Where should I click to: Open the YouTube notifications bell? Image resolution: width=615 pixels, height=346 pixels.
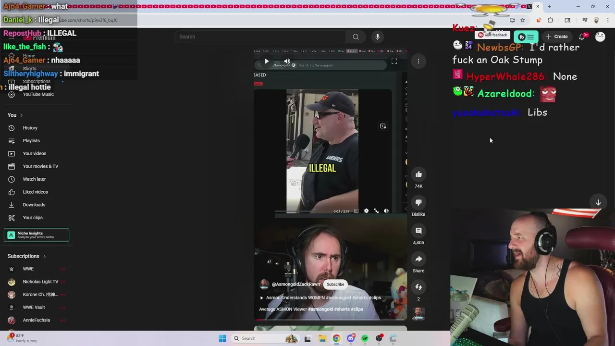582,37
